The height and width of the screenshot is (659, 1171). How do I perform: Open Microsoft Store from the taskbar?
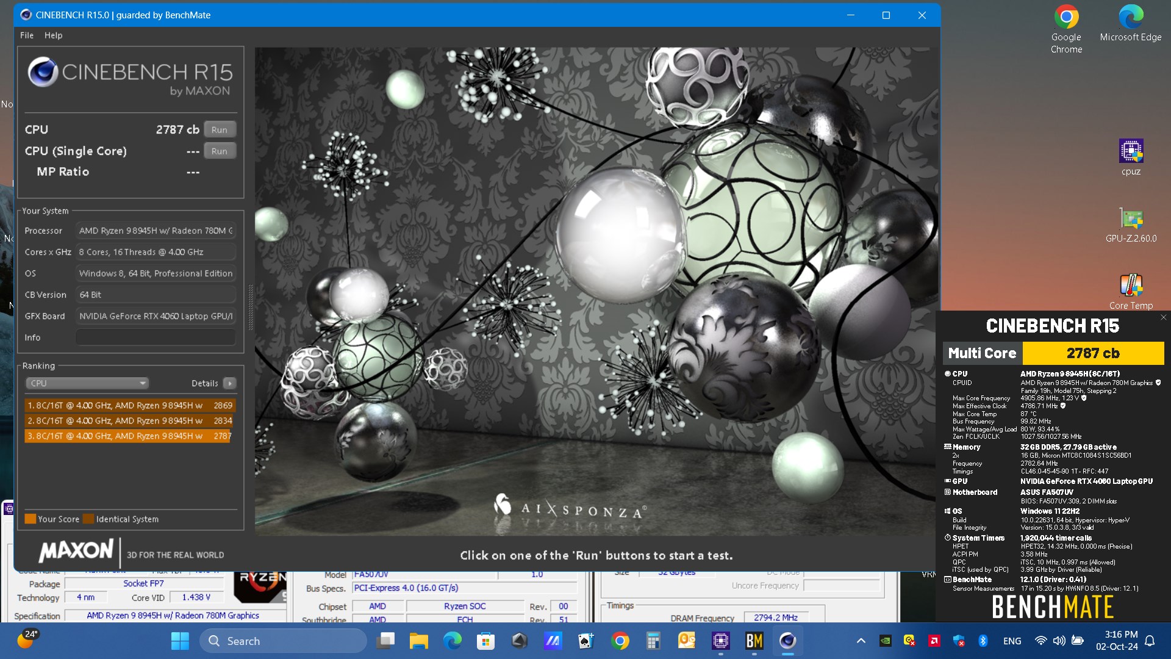point(485,641)
